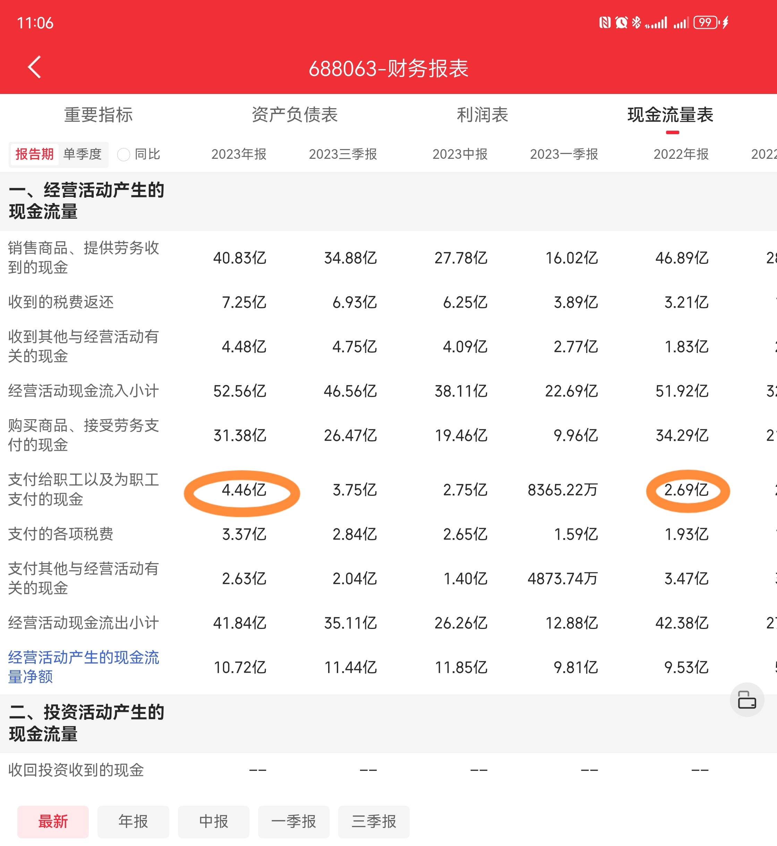The image size is (777, 846).
Task: Open the 重要指标 tab
Action: (98, 115)
